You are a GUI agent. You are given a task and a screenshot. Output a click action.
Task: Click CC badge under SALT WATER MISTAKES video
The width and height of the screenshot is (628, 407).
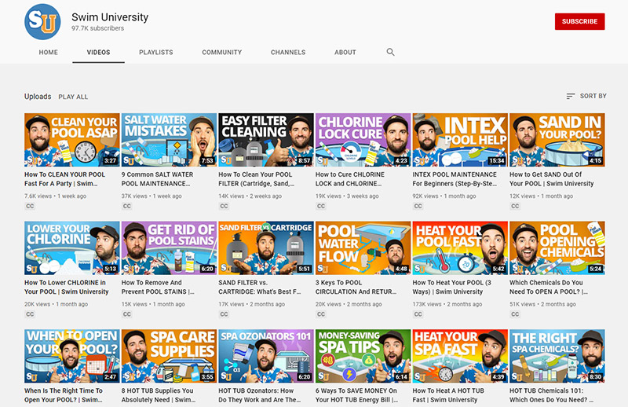point(127,206)
